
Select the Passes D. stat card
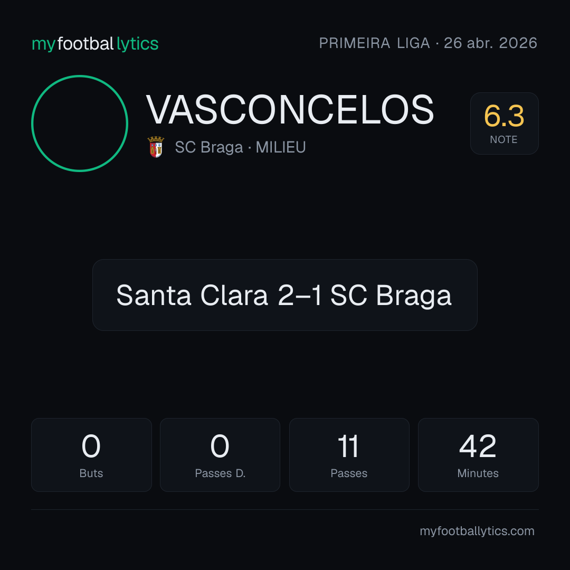click(x=220, y=455)
